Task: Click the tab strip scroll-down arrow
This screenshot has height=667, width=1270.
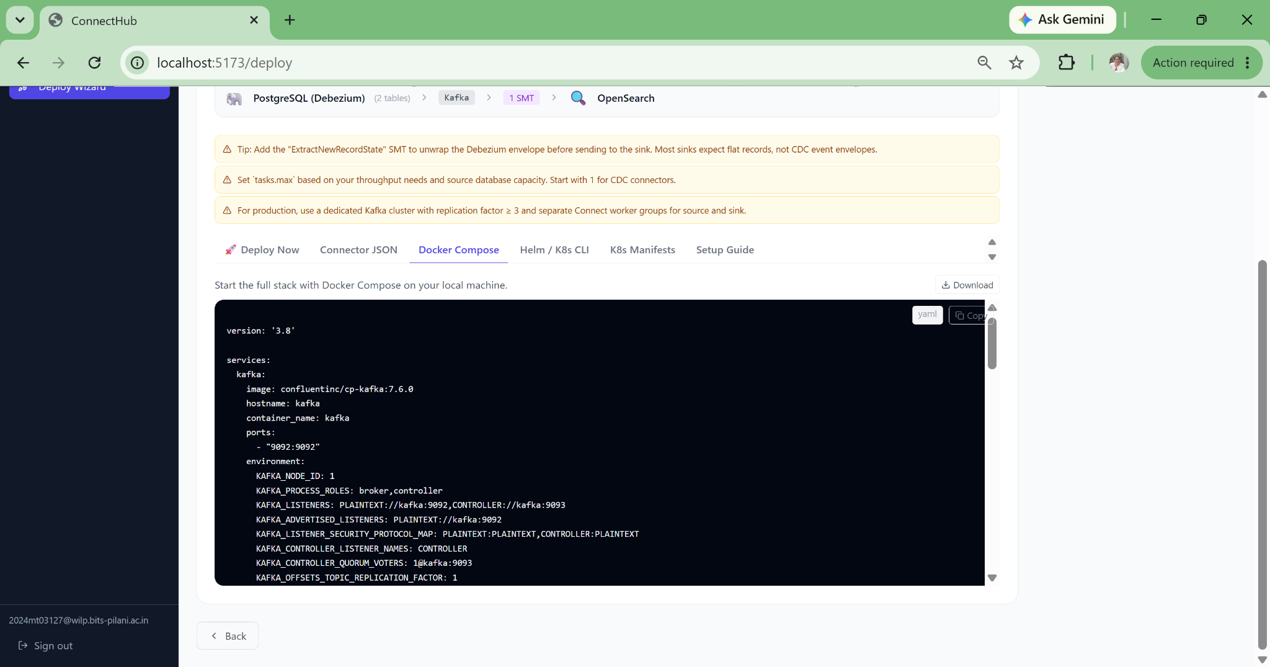Action: (x=992, y=257)
